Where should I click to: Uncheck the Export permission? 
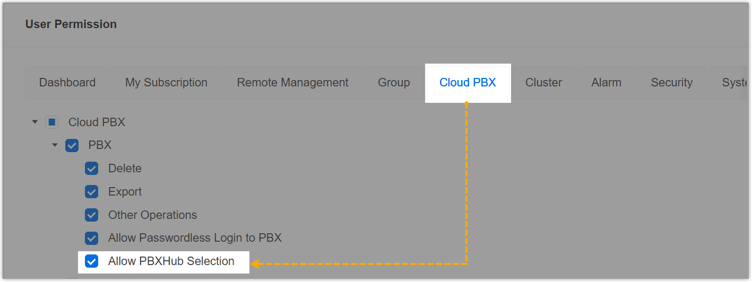tap(92, 192)
